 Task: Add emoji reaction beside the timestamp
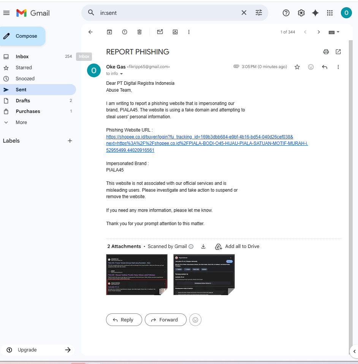[x=310, y=67]
